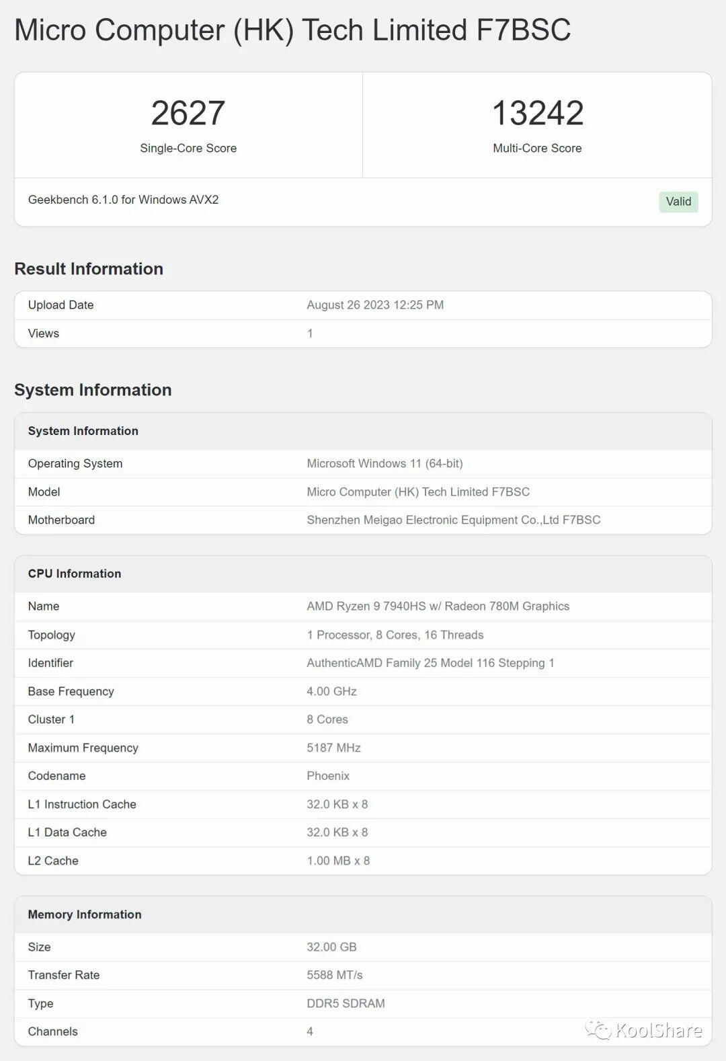Click the Geekbench 6.1.0 version text
This screenshot has height=1061, width=726.
pos(123,200)
